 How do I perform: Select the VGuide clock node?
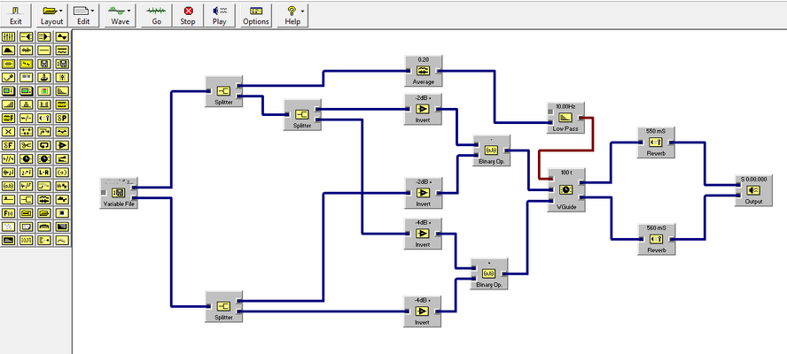pyautogui.click(x=565, y=190)
